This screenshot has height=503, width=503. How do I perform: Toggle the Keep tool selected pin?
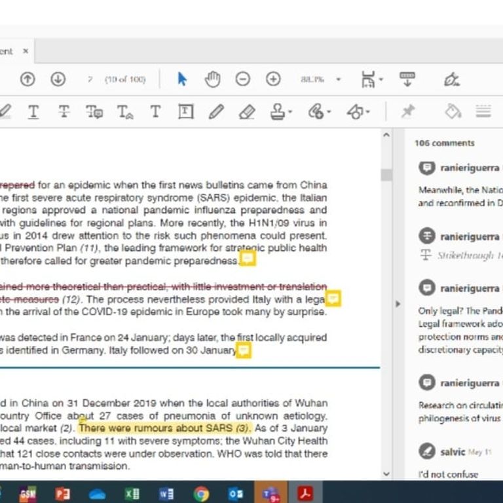point(408,112)
